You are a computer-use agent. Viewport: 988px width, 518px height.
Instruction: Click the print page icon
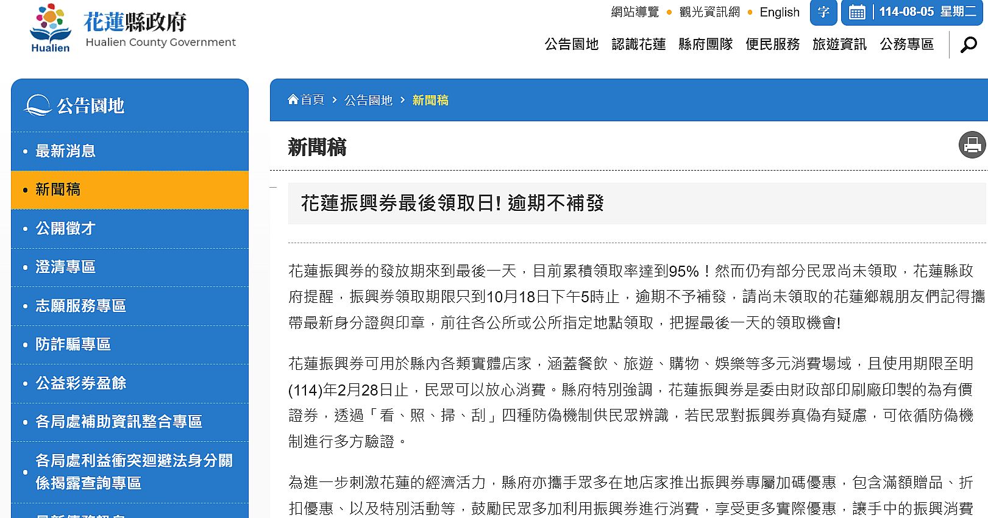pos(972,145)
